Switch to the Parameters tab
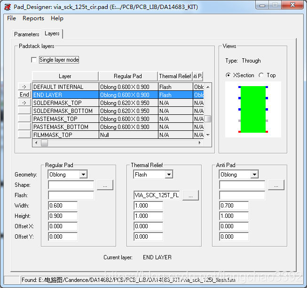The height and width of the screenshot is (288, 307). click(27, 34)
